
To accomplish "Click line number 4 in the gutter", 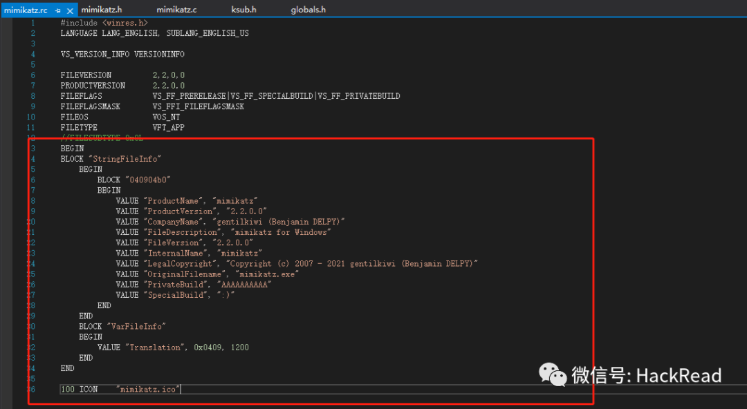I will [33, 55].
